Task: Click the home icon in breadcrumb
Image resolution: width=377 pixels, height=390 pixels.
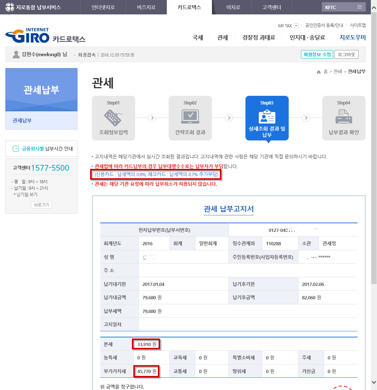Action: [319, 72]
